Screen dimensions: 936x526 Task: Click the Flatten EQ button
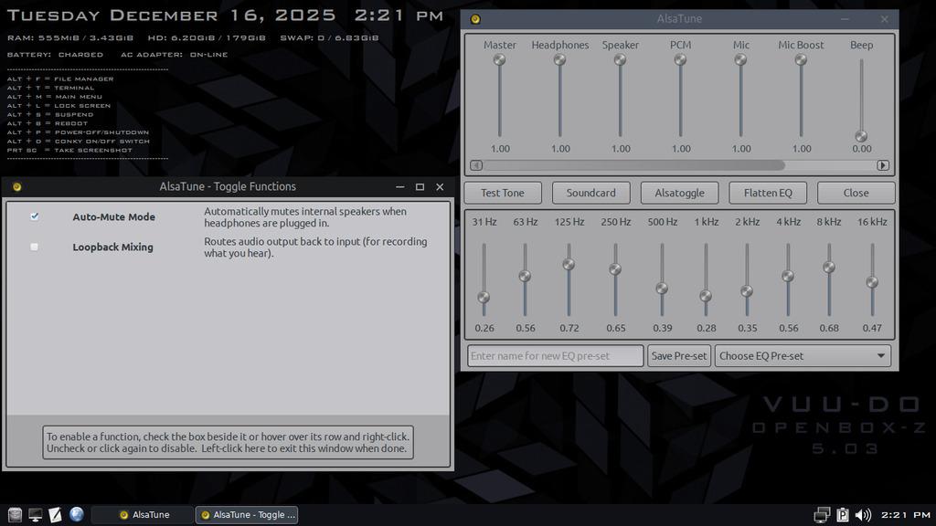[768, 193]
